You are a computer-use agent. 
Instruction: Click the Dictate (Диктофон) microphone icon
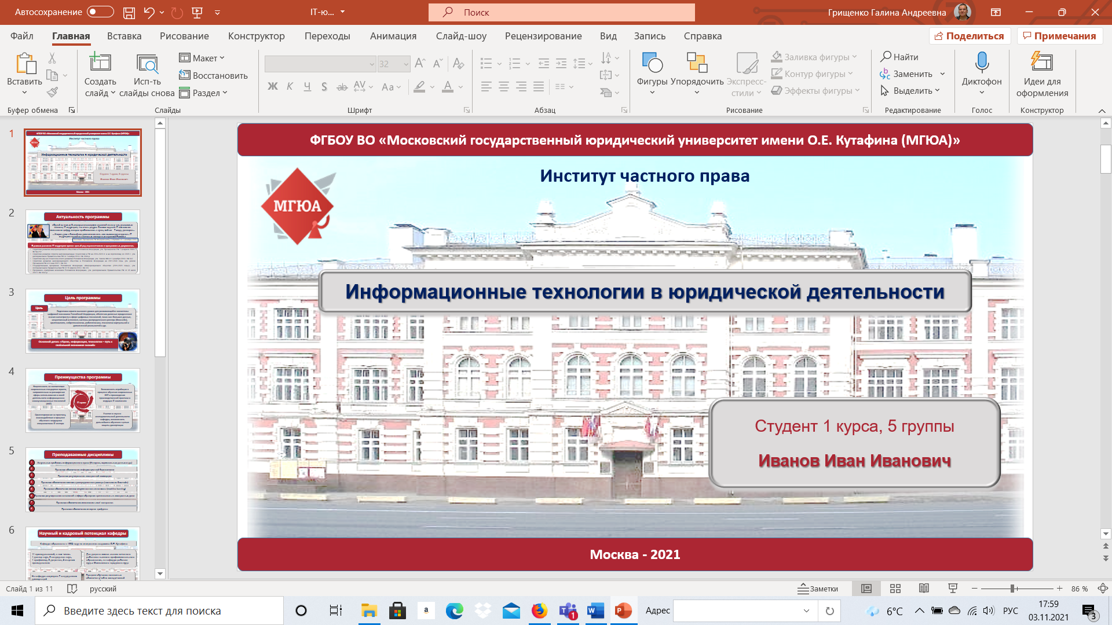click(x=982, y=62)
